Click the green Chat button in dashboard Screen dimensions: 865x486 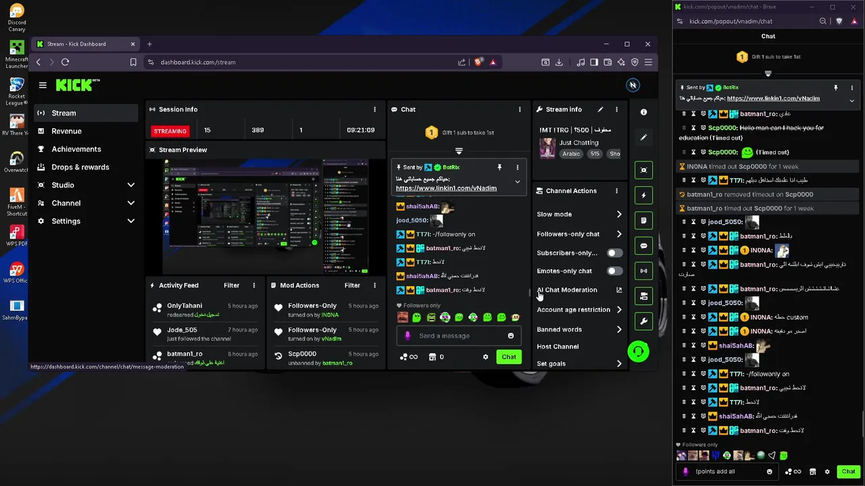pyautogui.click(x=509, y=357)
